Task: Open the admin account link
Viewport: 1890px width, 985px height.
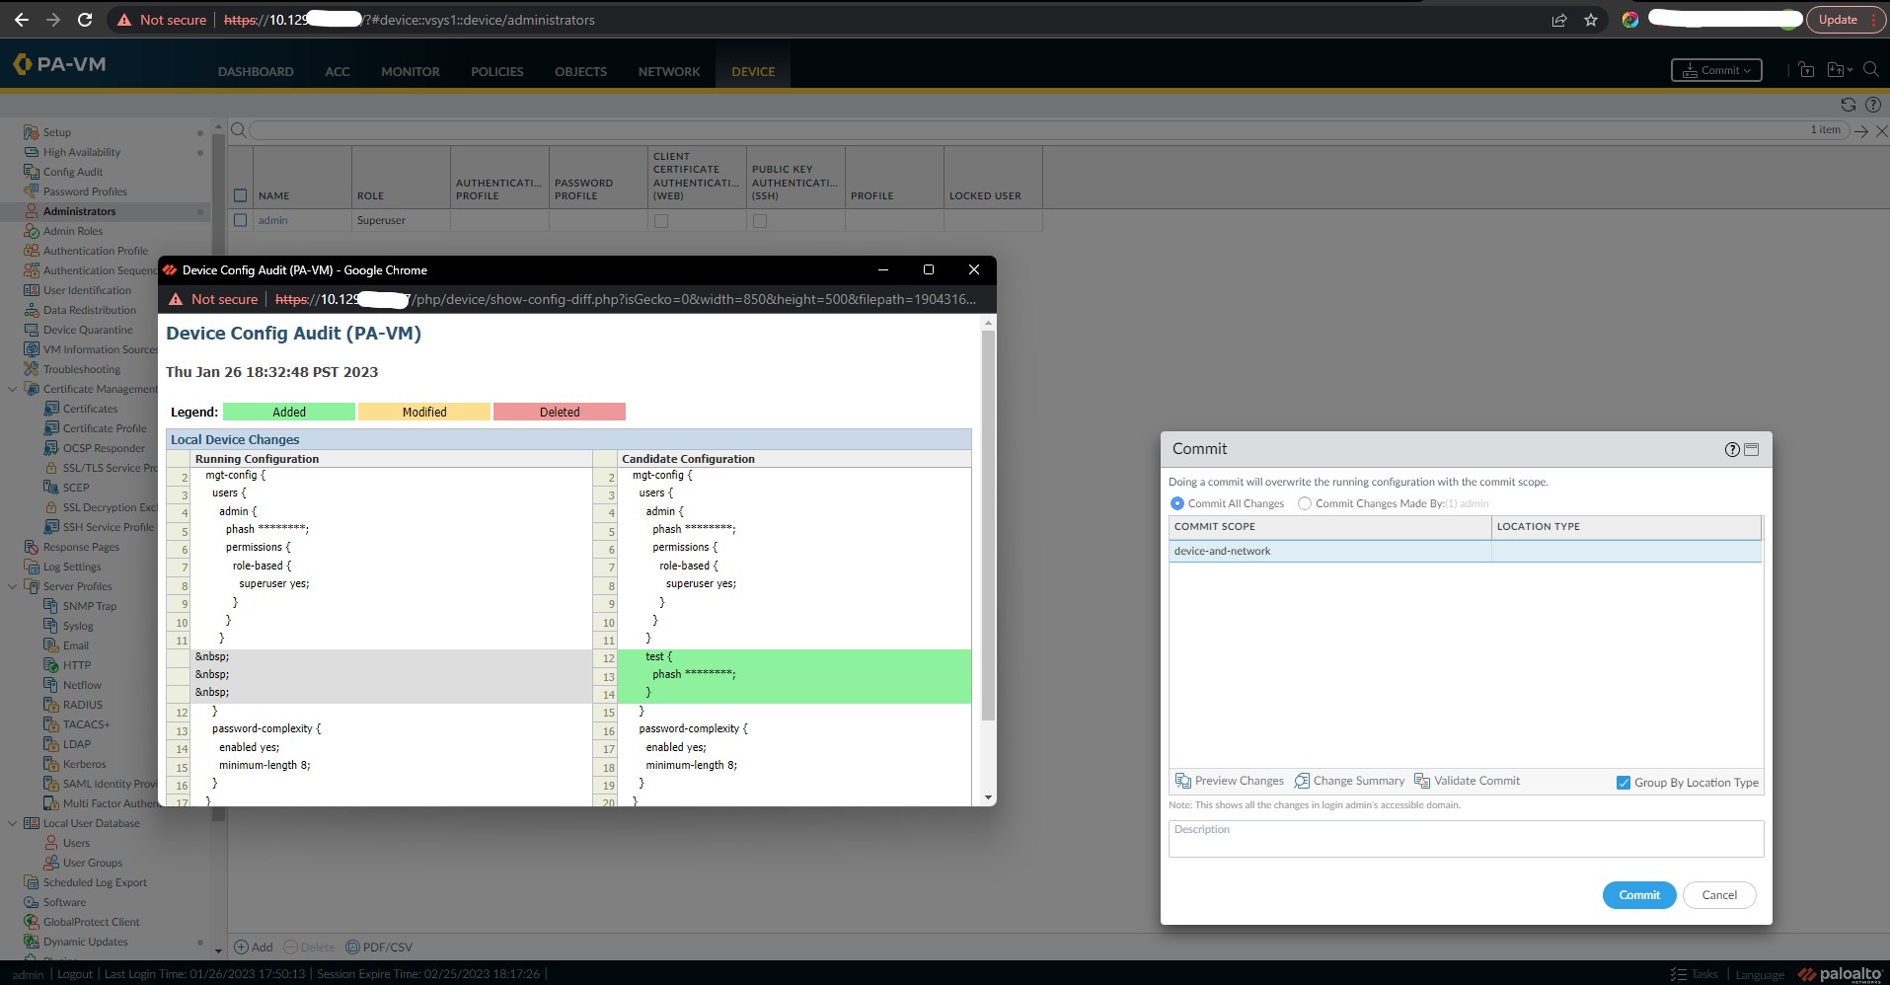Action: coord(273,220)
